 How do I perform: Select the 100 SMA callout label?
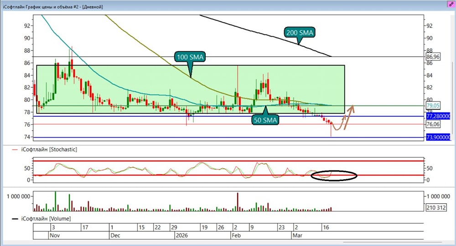click(x=190, y=57)
